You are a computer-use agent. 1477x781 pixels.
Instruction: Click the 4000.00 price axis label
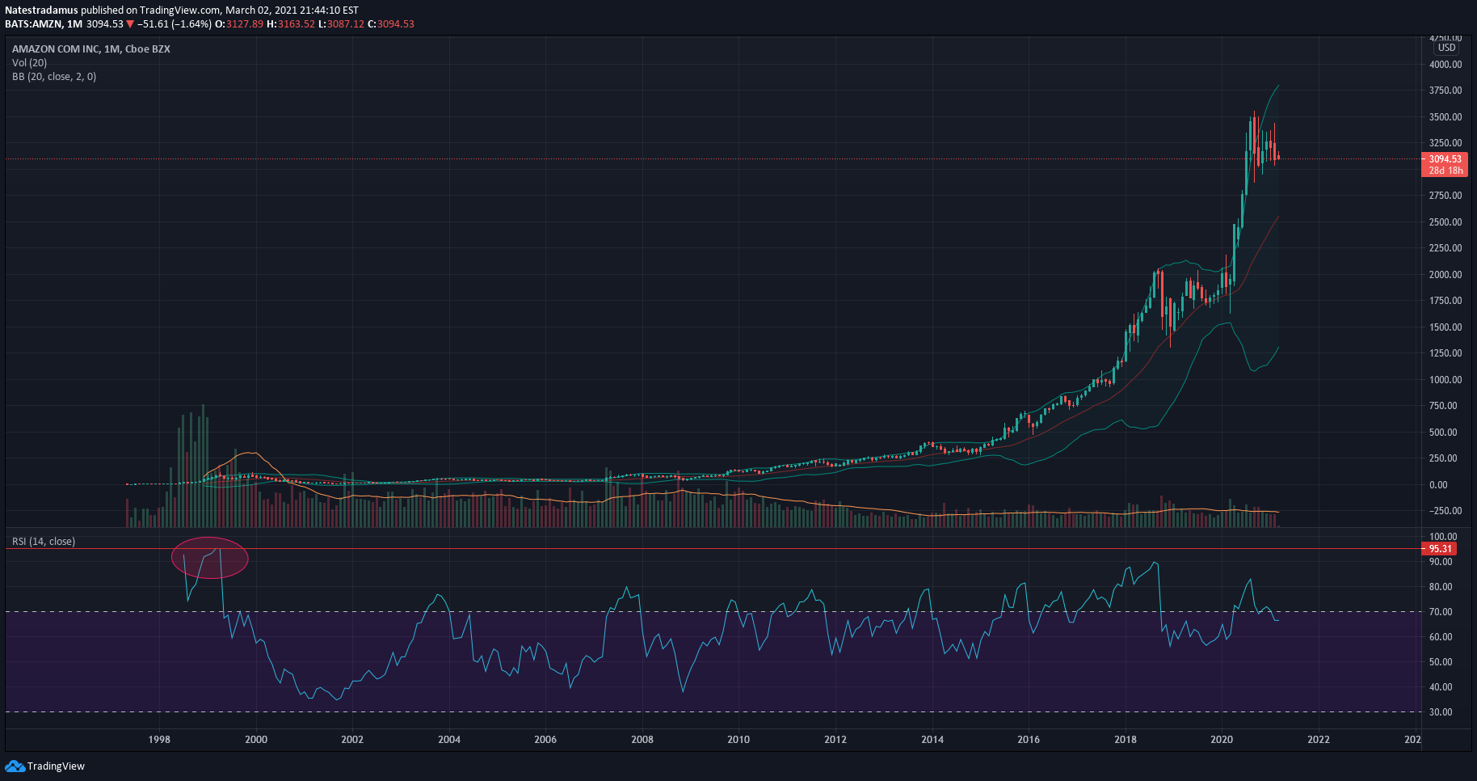1445,65
